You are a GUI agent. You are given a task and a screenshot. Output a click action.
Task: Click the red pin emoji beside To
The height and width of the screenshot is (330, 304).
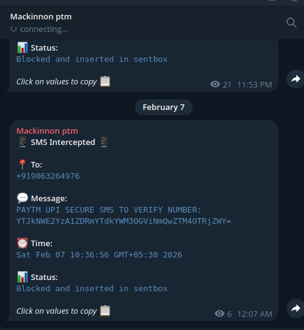coord(23,164)
